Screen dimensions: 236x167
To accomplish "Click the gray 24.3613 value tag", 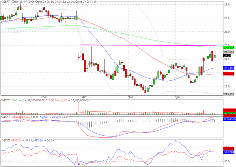I will pos(229,52).
